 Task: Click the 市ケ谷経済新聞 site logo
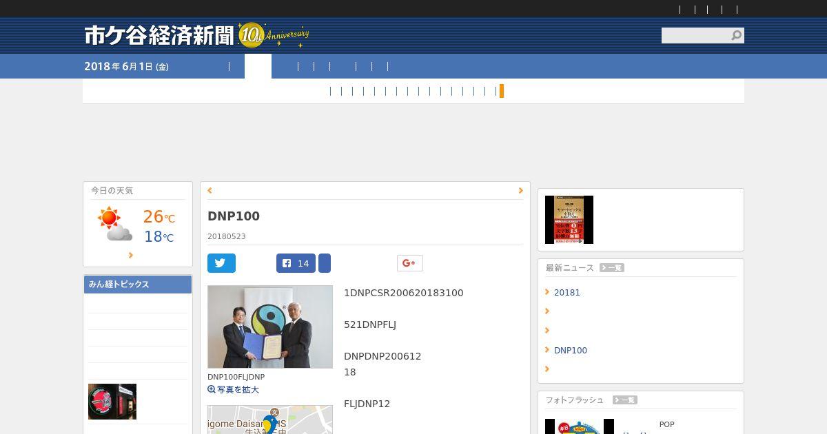160,35
